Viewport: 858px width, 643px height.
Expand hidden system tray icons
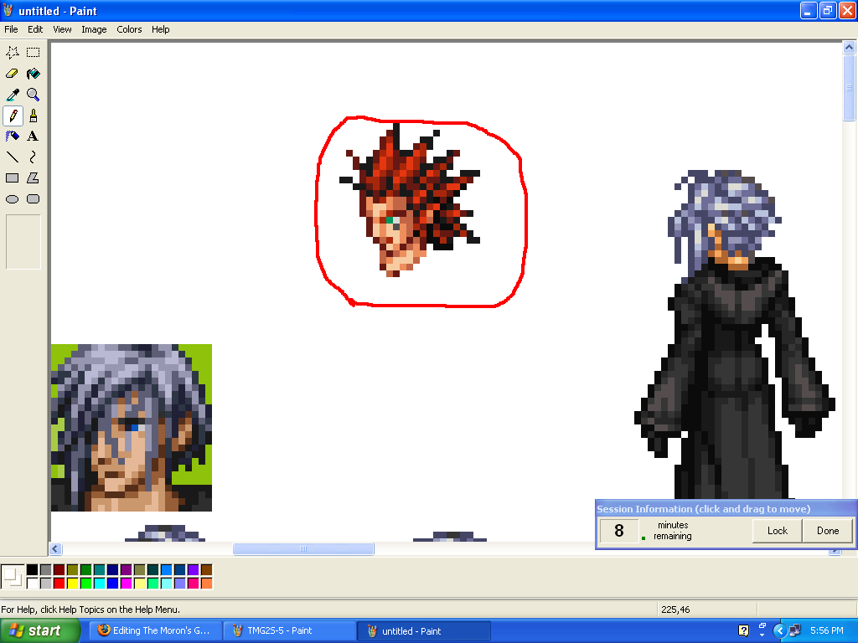[779, 630]
